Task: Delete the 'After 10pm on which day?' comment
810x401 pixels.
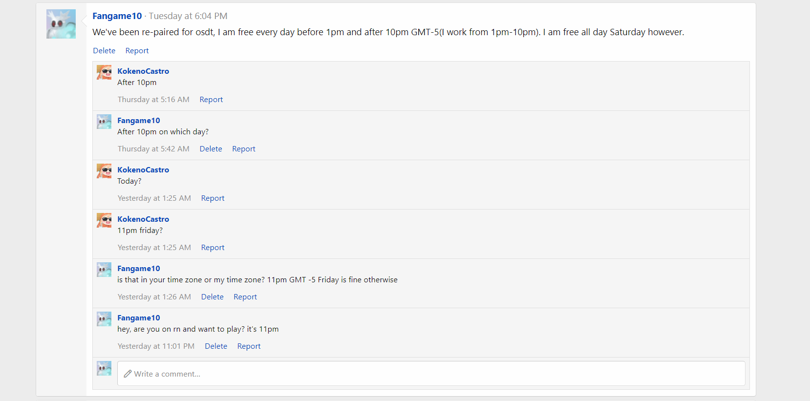Action: [211, 149]
